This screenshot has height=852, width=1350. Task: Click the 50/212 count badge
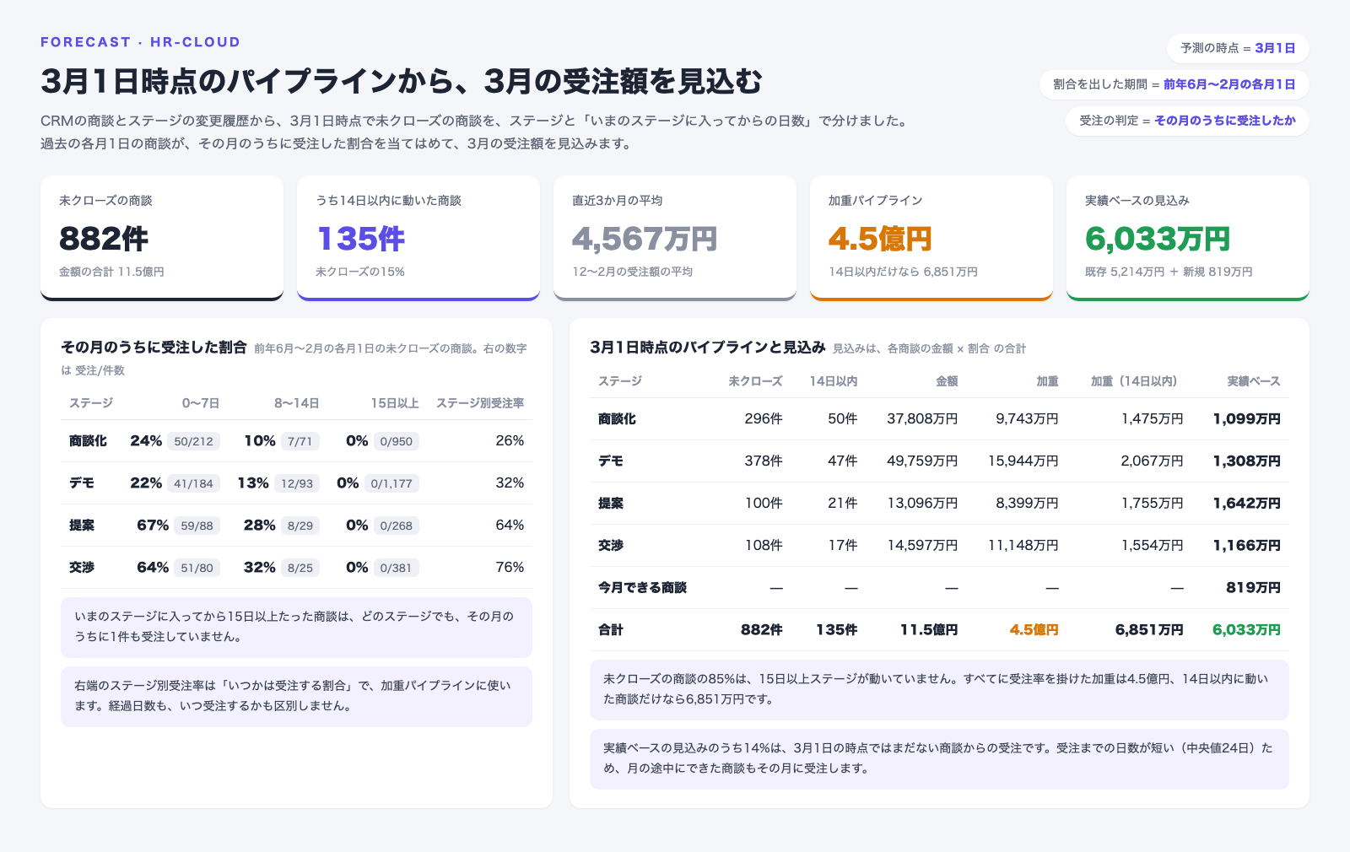(x=193, y=441)
